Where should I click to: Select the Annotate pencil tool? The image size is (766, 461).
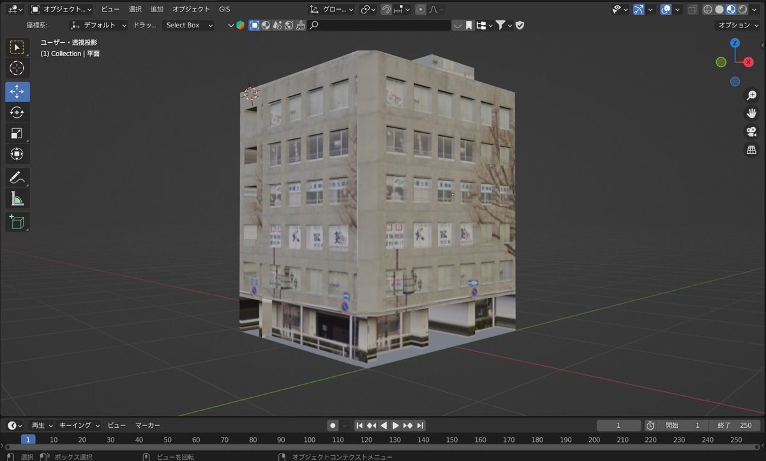point(17,178)
